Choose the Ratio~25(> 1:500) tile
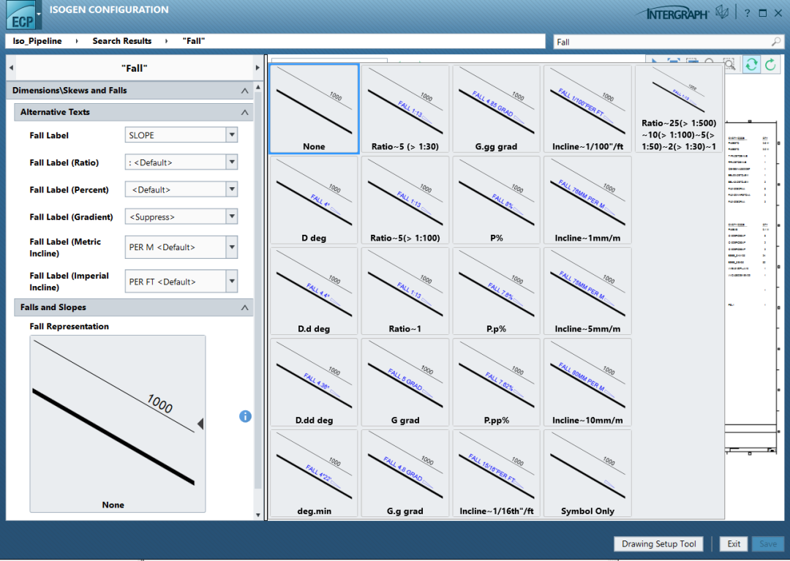 (679, 109)
